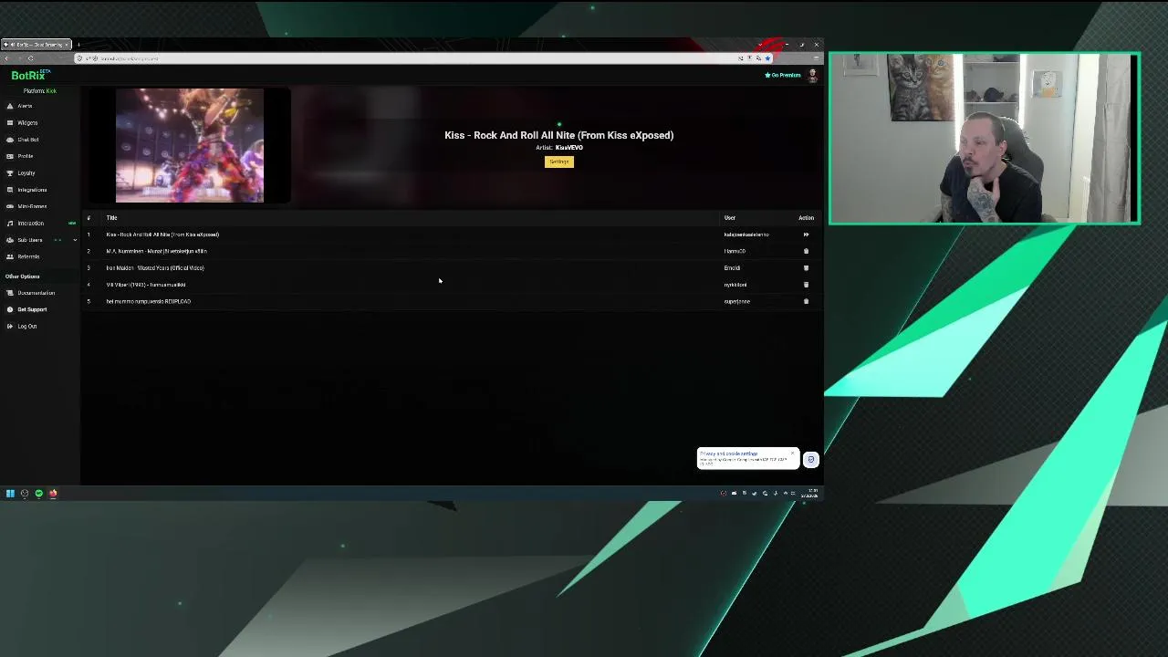This screenshot has width=1168, height=657.
Task: Click user name superjanne
Action: pyautogui.click(x=736, y=301)
